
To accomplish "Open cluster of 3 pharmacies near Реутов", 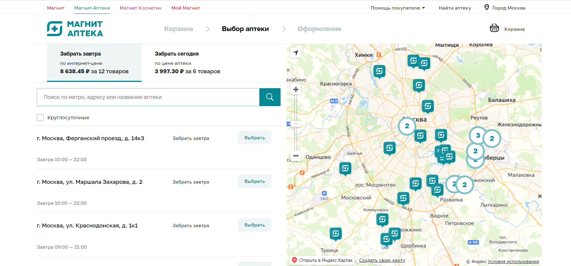I will tap(478, 135).
